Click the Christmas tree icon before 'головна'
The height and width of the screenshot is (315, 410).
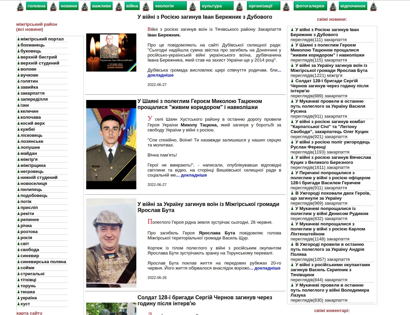click(x=20, y=6)
